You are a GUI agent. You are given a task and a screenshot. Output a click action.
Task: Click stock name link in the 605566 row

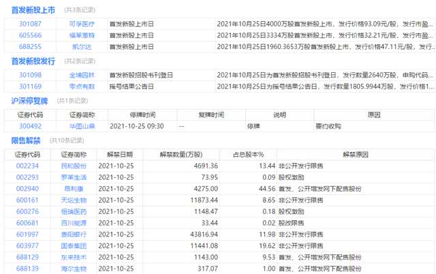pos(82,35)
